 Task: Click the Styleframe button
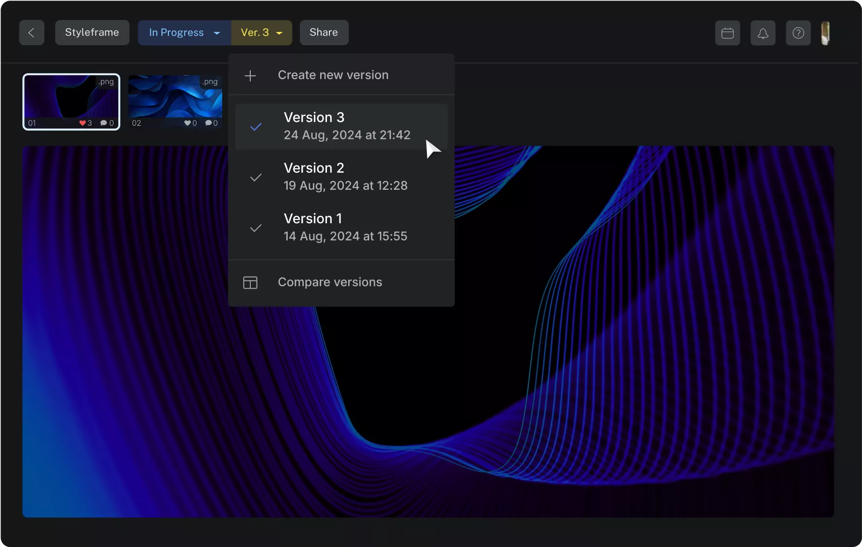(92, 33)
